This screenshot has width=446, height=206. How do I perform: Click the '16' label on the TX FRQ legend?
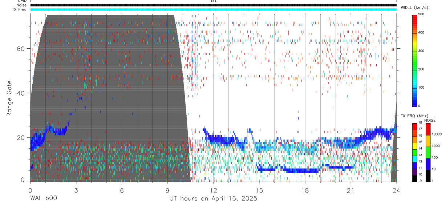421,135
